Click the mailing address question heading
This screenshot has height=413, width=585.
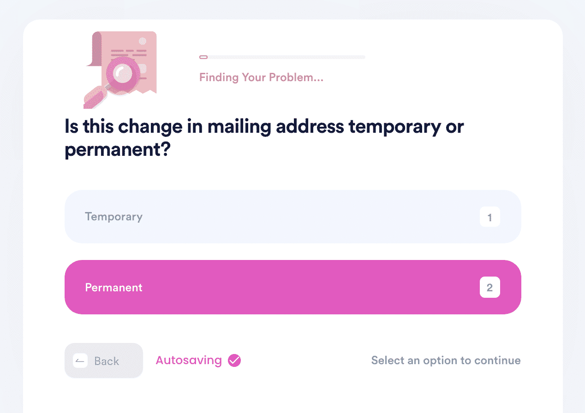point(264,139)
